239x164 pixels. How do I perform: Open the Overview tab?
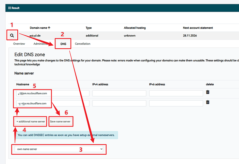coord(19,44)
